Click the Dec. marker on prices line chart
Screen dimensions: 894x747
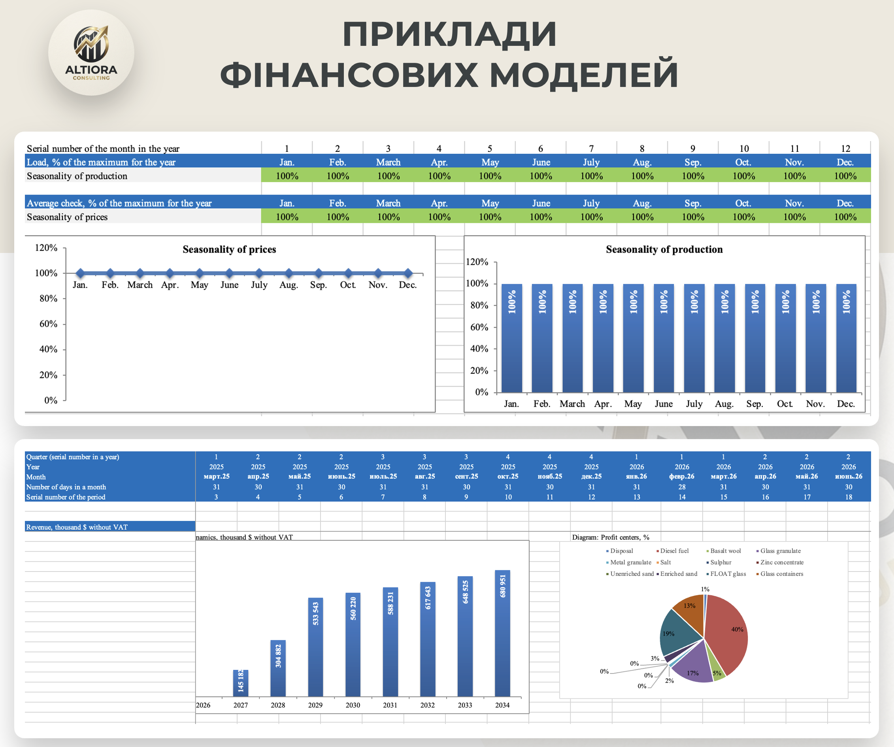point(408,273)
